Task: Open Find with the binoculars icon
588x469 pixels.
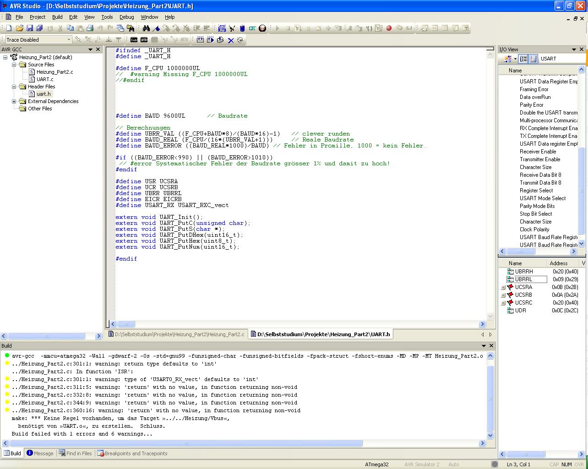Action: (x=146, y=28)
